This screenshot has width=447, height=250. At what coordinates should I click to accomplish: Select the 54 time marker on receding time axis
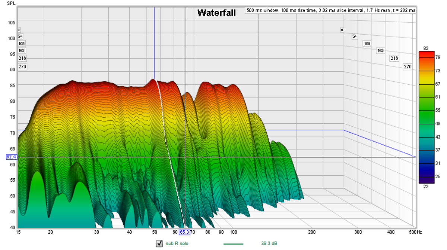click(355, 36)
